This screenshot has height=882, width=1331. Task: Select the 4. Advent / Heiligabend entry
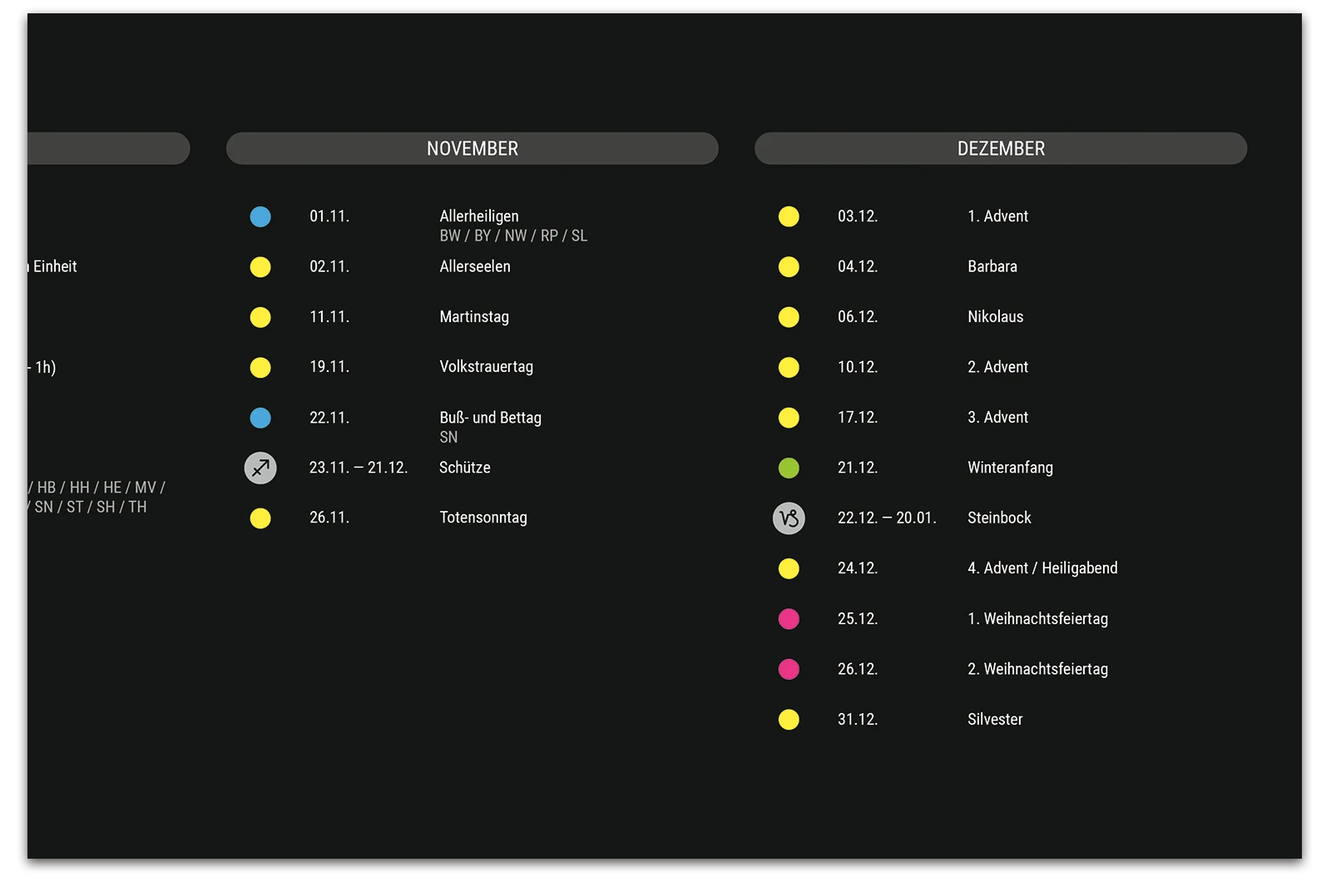coord(1042,568)
